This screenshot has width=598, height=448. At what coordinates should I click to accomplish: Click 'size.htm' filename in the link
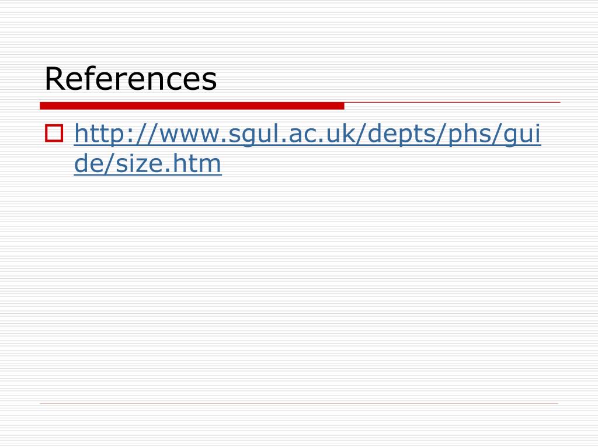(168, 163)
